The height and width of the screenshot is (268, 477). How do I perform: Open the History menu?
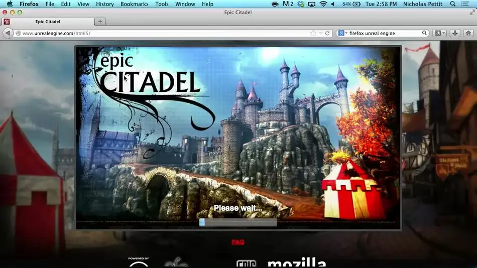point(104,4)
